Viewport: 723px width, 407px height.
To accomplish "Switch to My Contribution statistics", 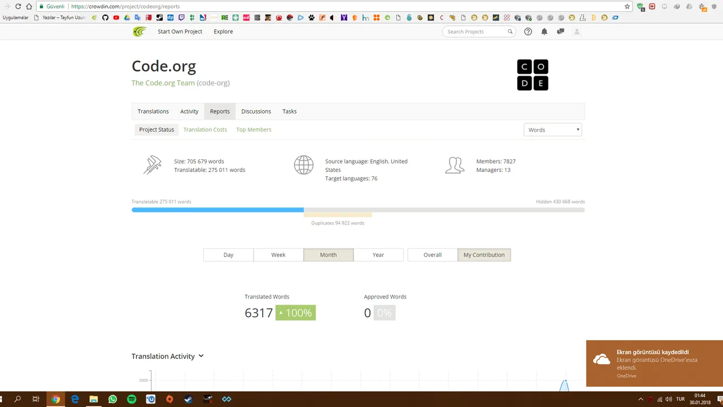I will 484,255.
